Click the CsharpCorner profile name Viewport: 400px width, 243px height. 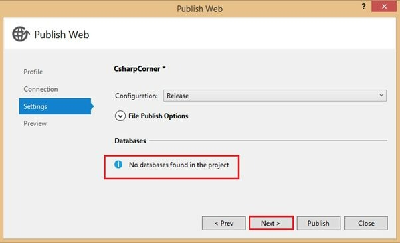point(137,69)
